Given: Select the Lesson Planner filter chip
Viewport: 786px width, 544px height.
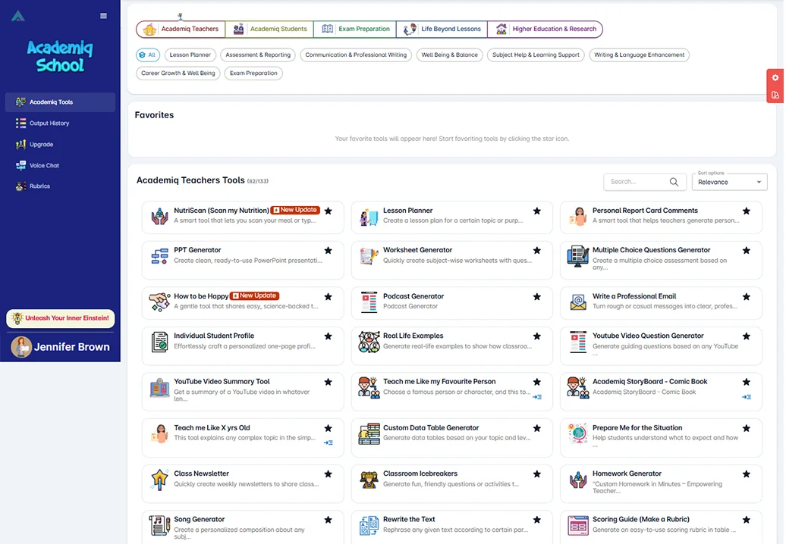Looking at the screenshot, I should [190, 55].
